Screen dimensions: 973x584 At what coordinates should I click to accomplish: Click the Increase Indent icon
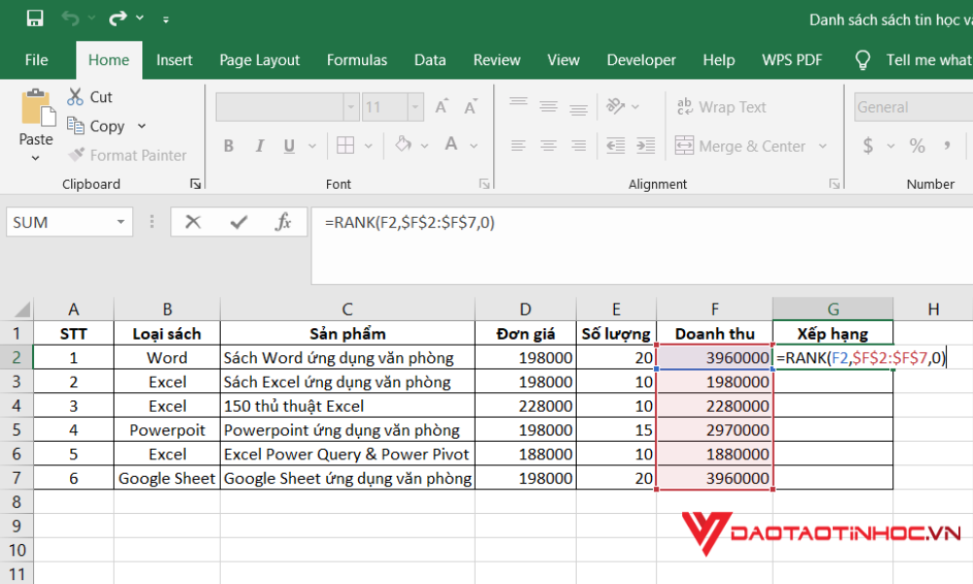click(645, 146)
